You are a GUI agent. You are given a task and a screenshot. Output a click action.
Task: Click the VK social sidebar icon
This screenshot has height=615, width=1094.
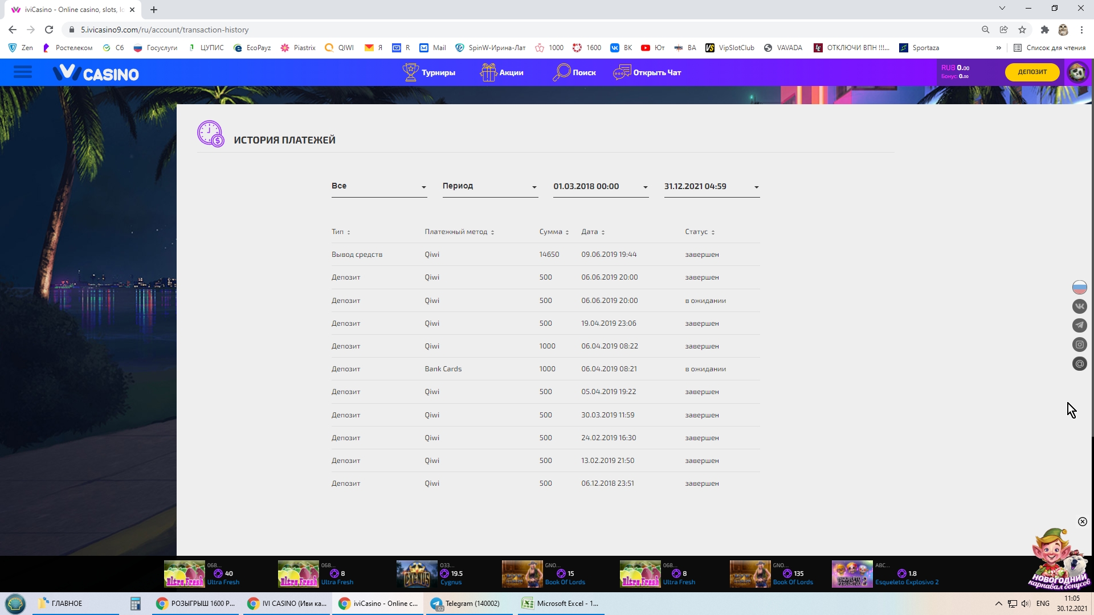pos(1079,306)
